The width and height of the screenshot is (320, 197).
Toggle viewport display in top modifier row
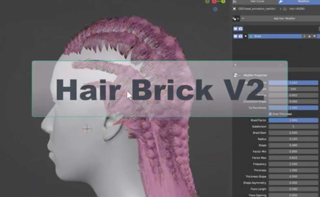(x=235, y=29)
